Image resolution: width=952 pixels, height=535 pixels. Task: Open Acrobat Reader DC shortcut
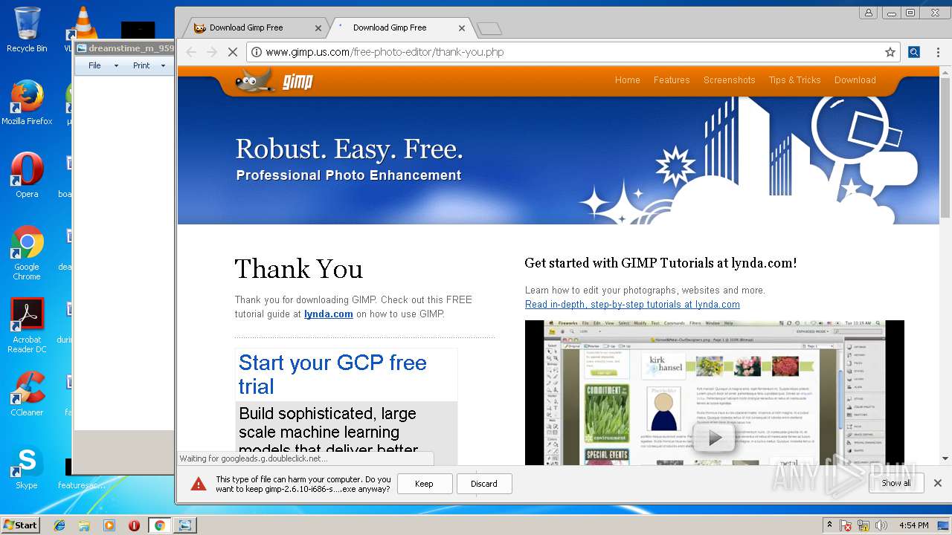click(x=27, y=325)
